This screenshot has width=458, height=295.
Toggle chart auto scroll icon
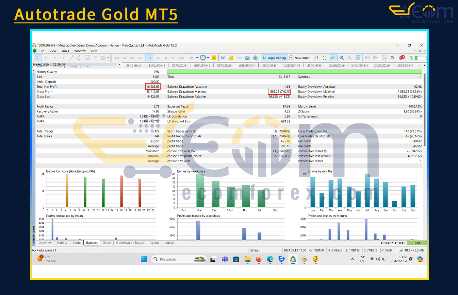tap(367, 58)
